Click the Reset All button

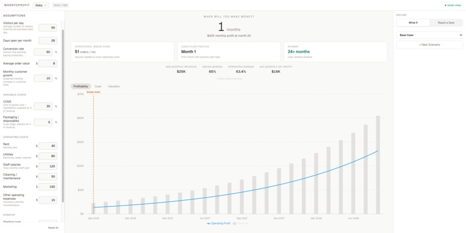click(53, 228)
